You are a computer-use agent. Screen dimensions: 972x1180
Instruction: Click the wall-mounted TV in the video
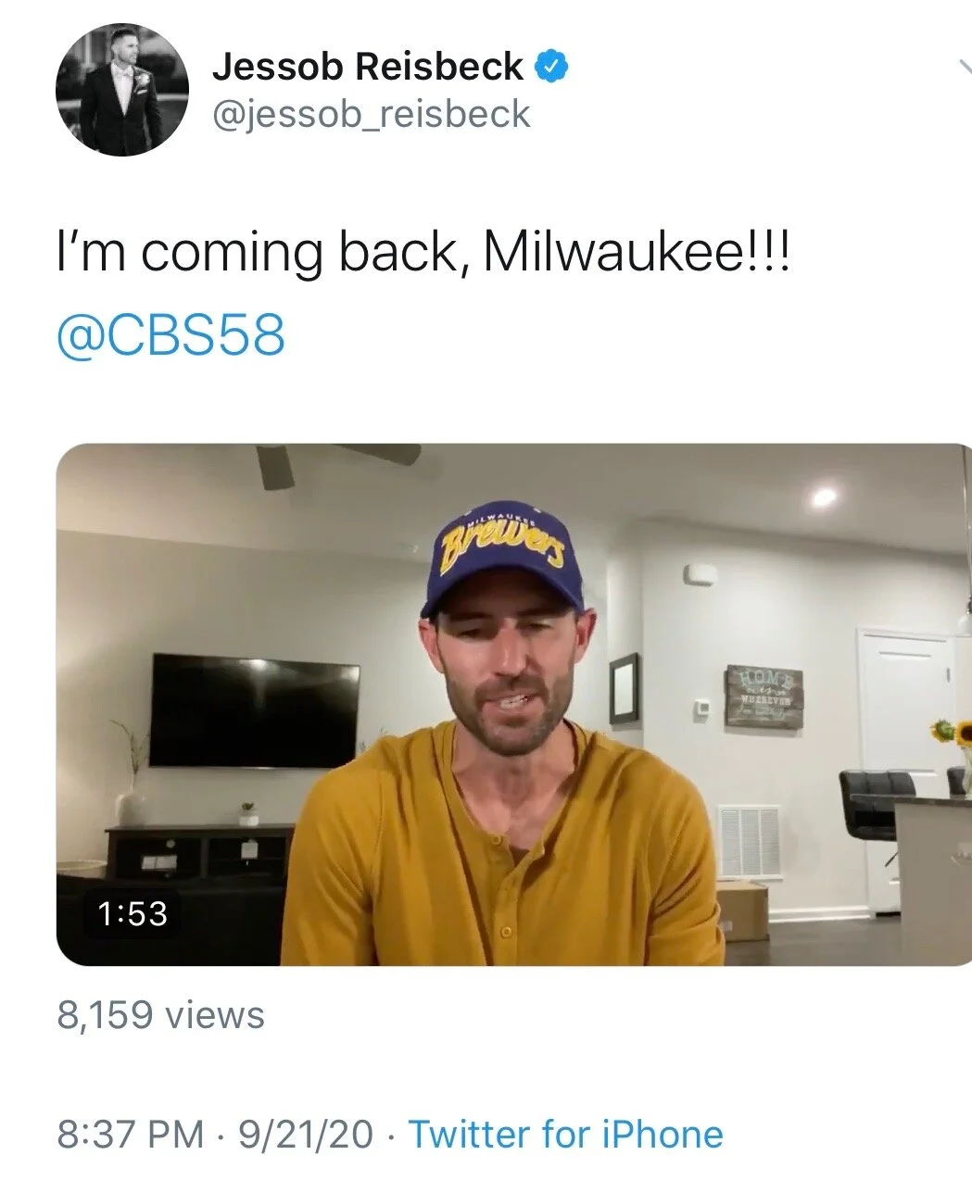pyautogui.click(x=255, y=711)
